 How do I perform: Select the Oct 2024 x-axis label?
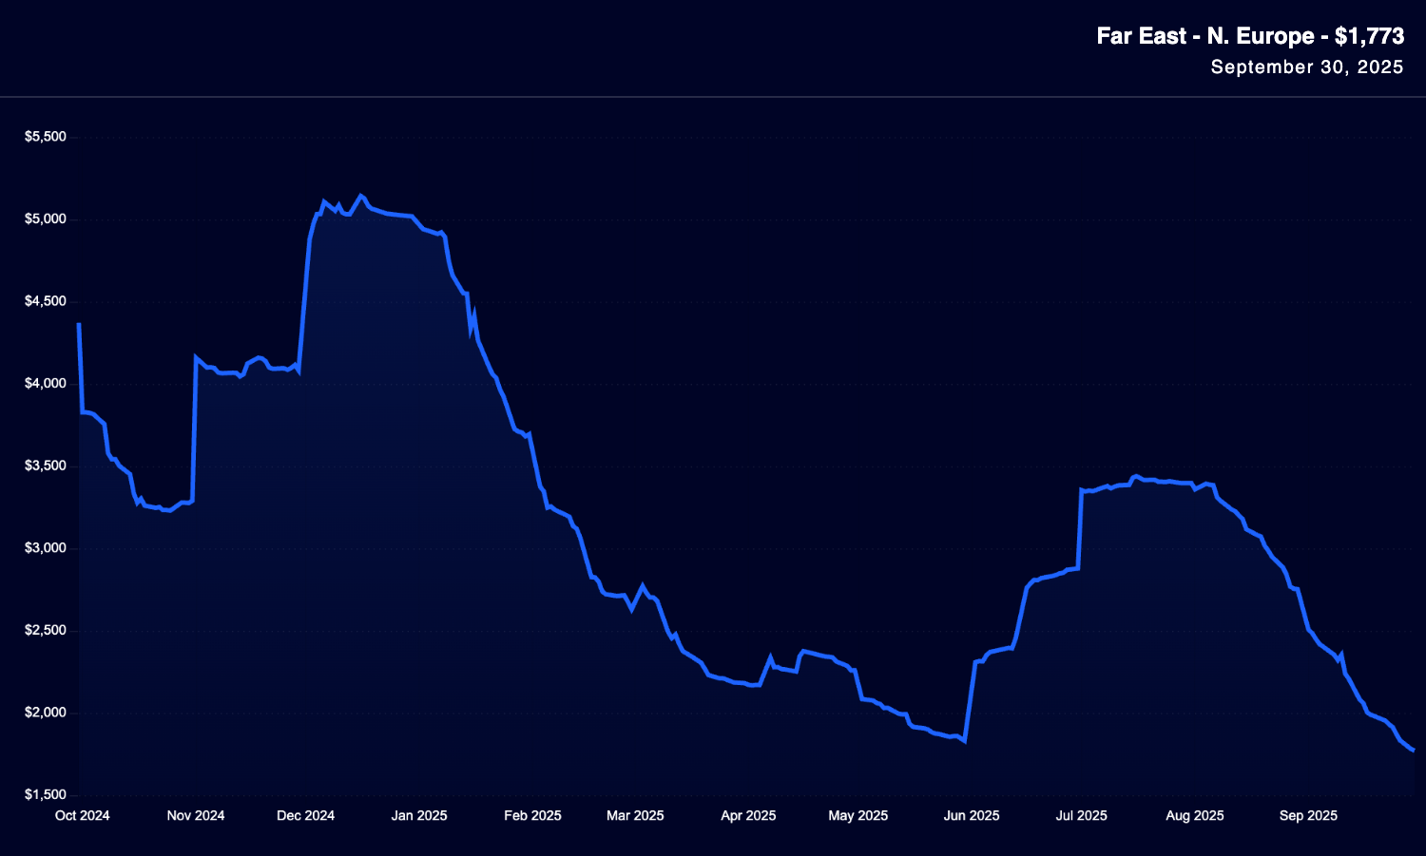[x=82, y=815]
